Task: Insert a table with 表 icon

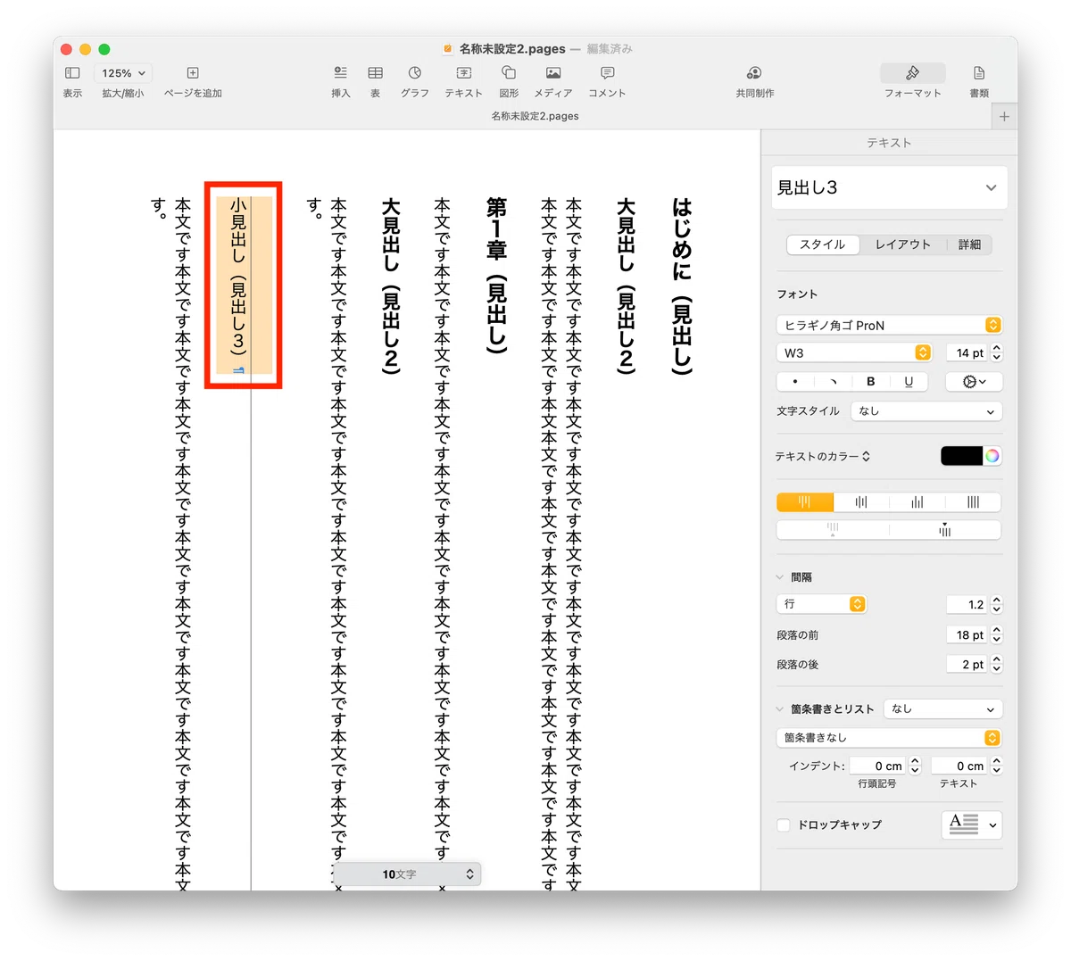Action: [x=376, y=73]
